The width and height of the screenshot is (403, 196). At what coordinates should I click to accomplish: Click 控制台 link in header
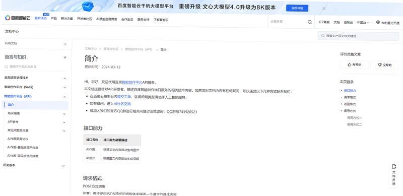click(x=348, y=23)
